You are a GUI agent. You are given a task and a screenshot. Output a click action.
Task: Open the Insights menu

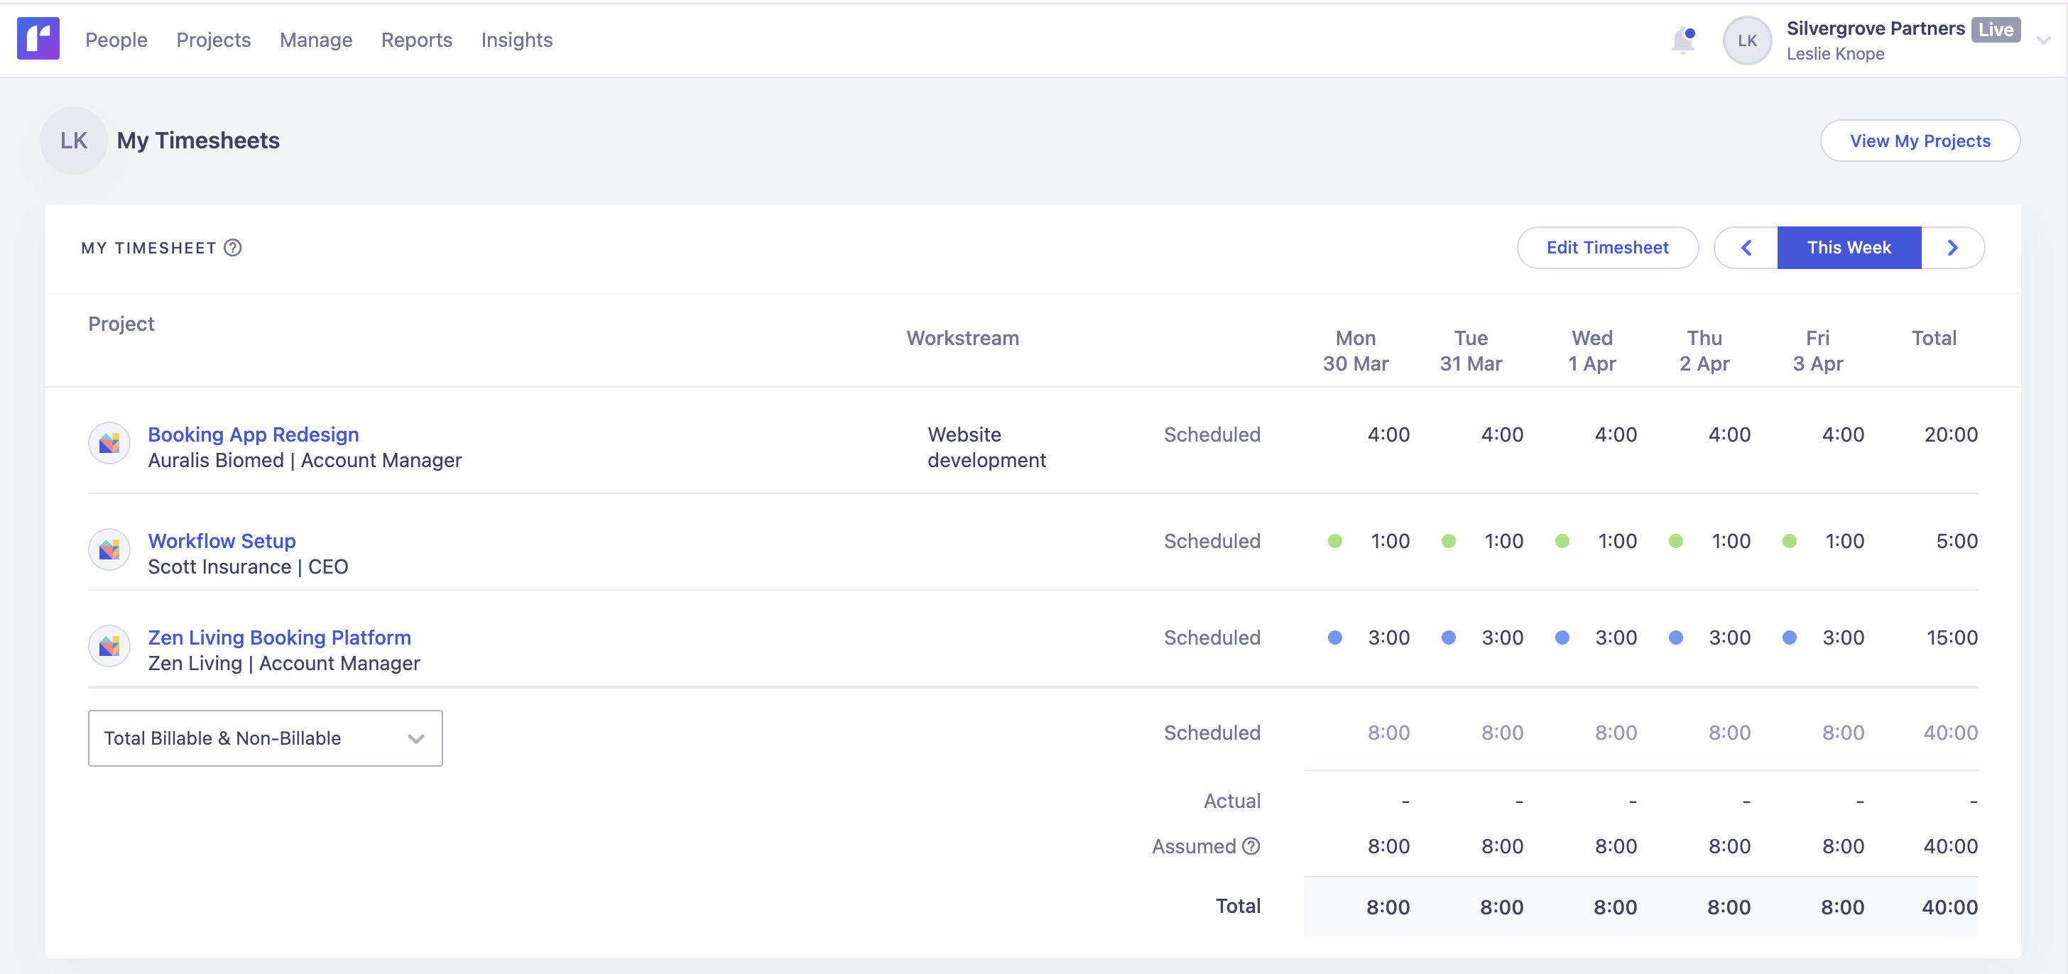516,40
